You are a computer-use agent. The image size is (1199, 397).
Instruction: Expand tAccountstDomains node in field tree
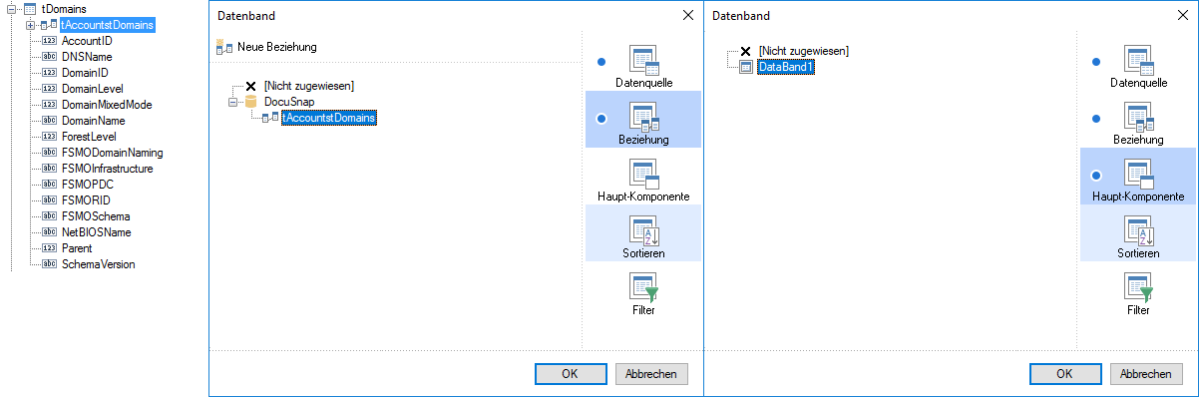[x=30, y=25]
